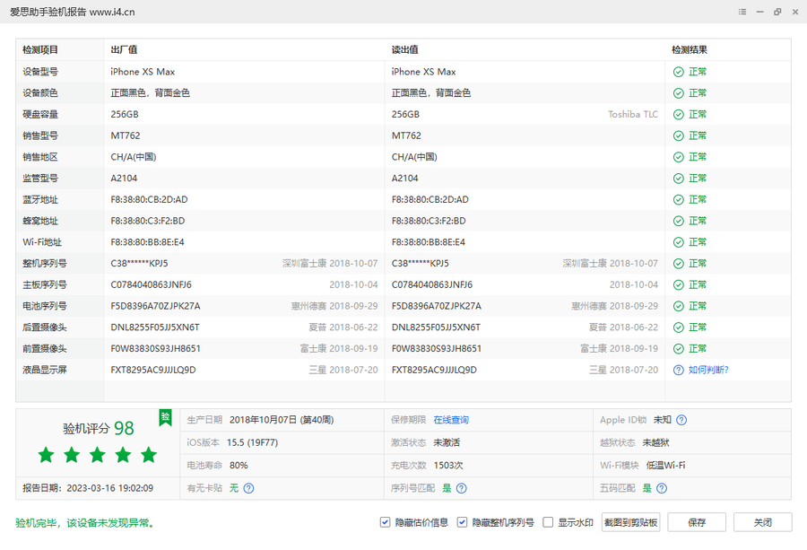The image size is (807, 550).
Task: Click the green 验 badge ribbon
Action: [165, 417]
